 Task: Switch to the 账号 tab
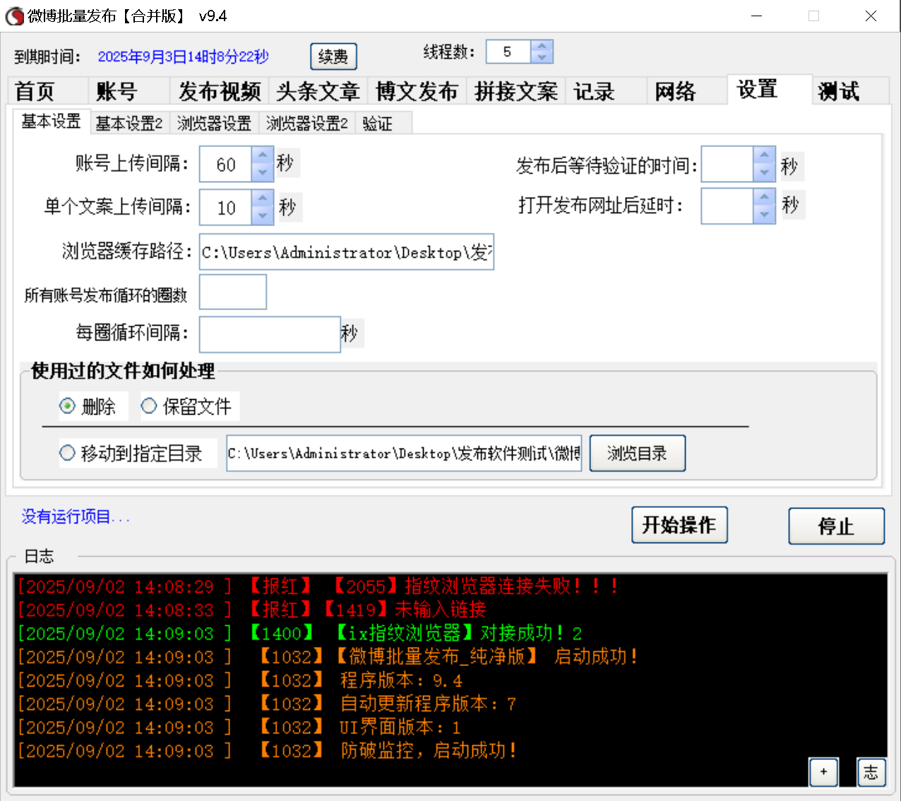pyautogui.click(x=117, y=90)
